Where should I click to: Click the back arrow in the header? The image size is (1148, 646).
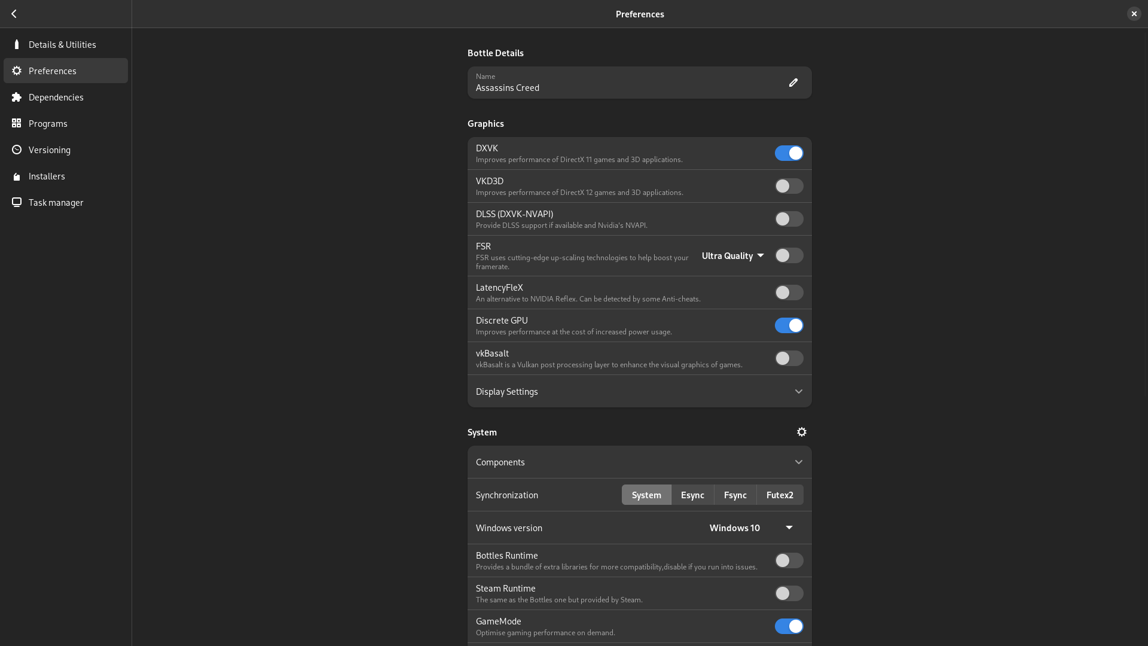coord(14,14)
